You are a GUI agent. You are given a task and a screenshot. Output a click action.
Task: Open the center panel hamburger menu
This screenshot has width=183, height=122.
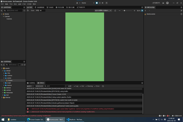[x=142, y=7]
